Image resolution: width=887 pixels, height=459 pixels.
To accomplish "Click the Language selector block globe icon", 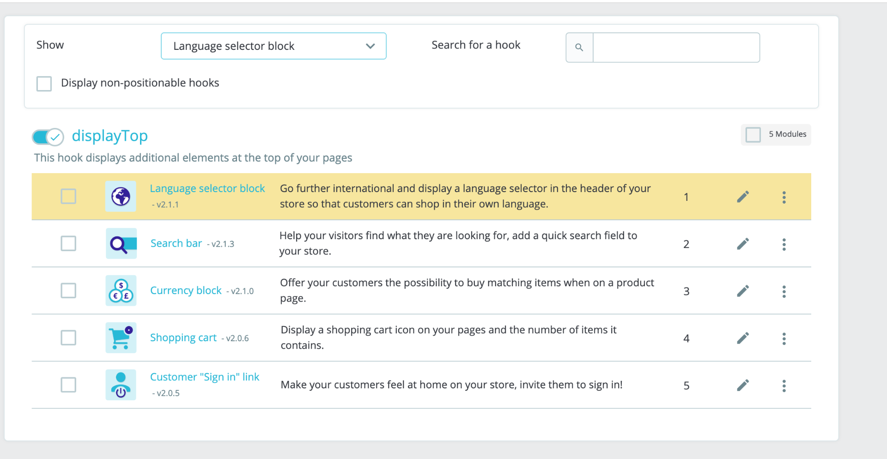I will (121, 196).
